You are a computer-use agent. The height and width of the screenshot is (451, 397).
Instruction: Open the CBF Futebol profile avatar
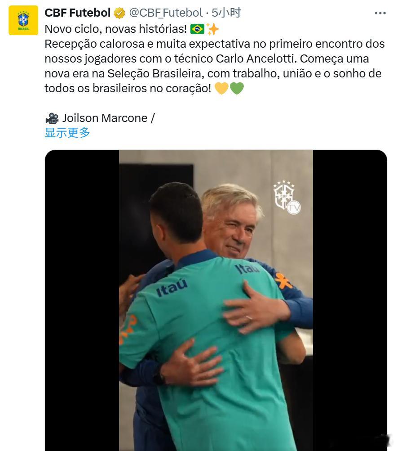coord(23,20)
